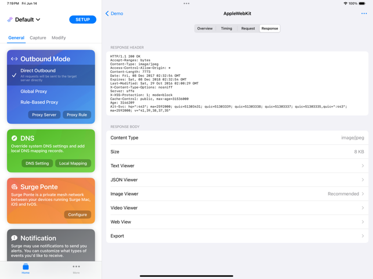Click the Cache-Control header line
The width and height of the screenshot is (373, 279).
pos(149,99)
